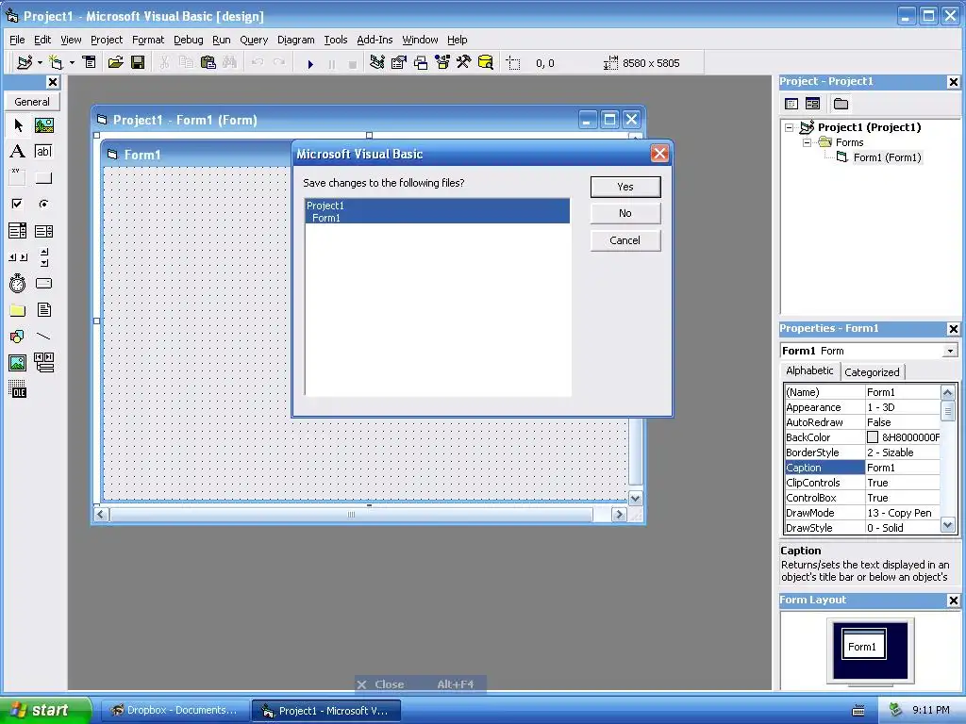
Task: Select Form1 (Form1) in project tree
Action: coord(887,157)
